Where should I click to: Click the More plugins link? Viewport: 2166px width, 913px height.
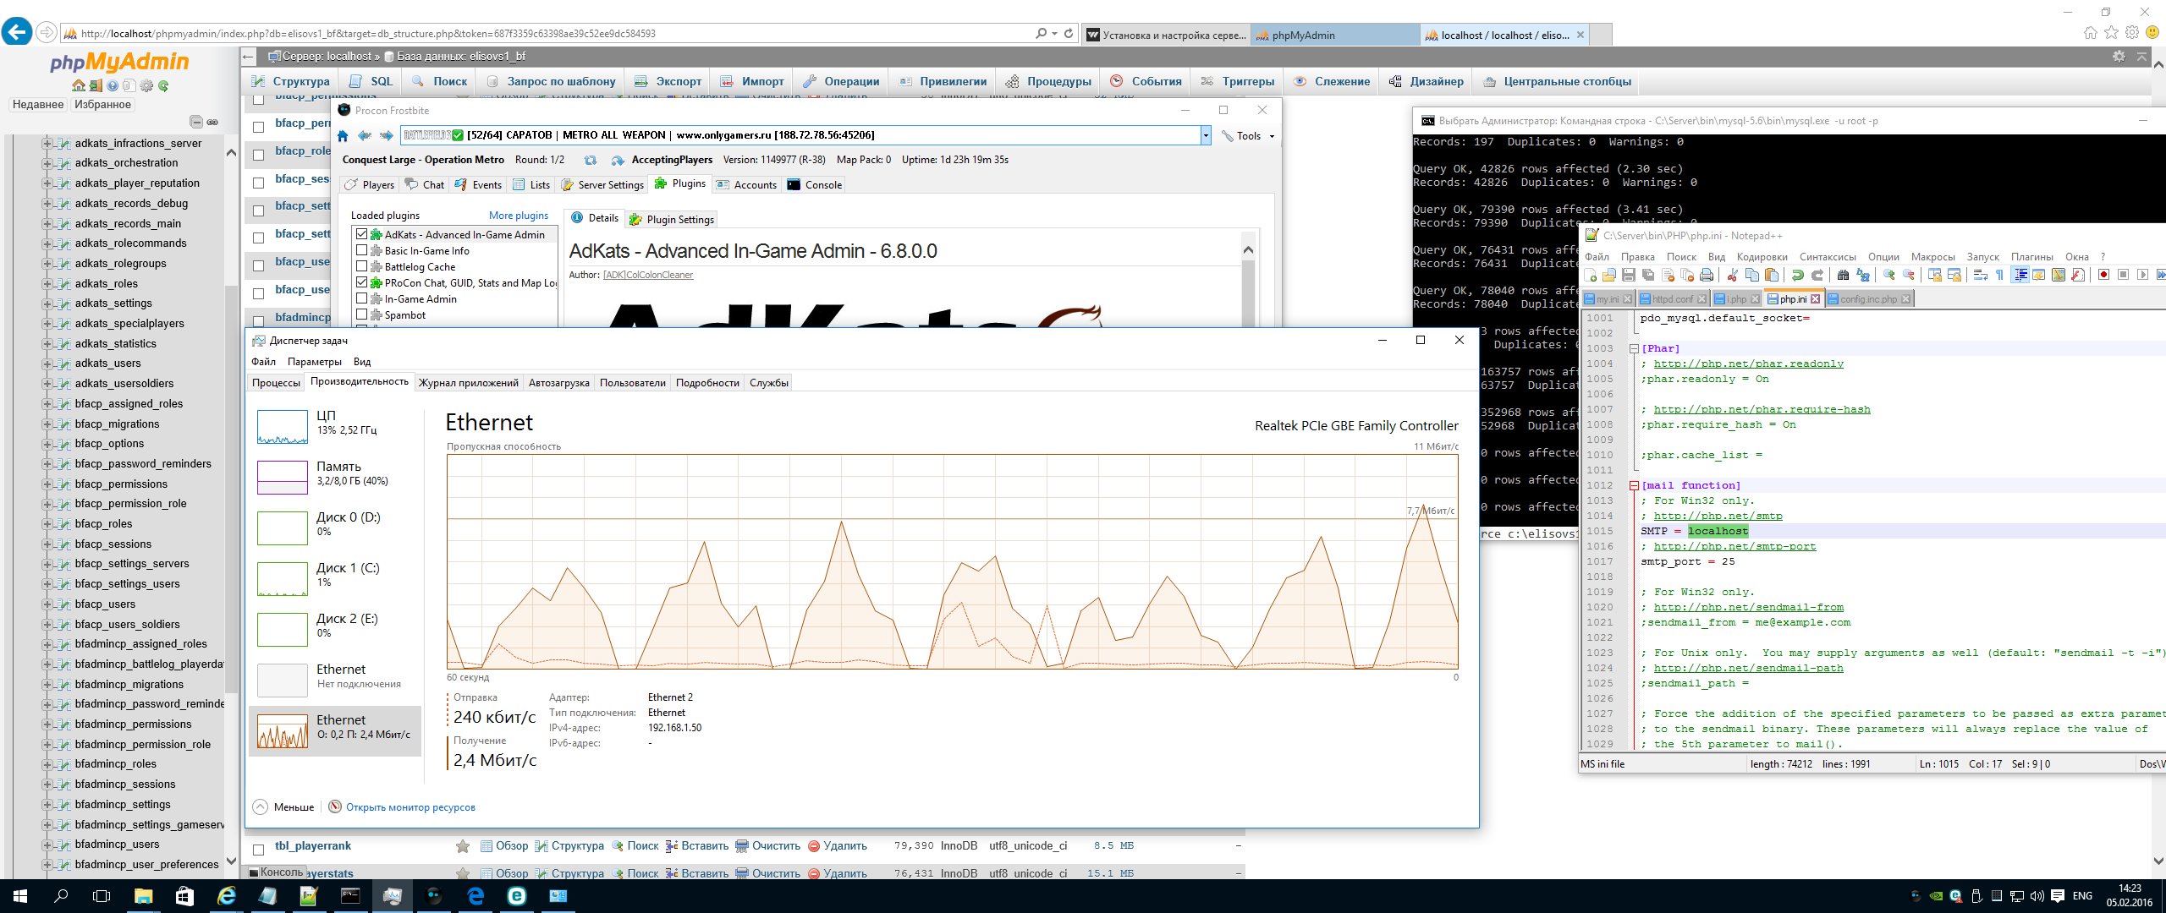518,216
